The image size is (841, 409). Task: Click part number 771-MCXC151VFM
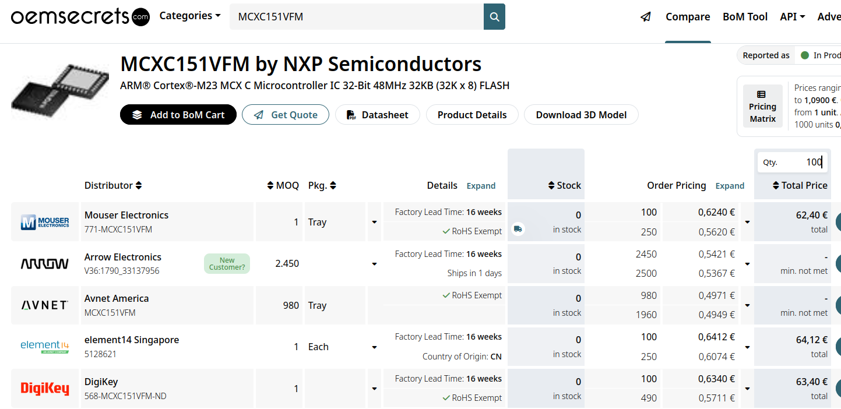pyautogui.click(x=118, y=230)
